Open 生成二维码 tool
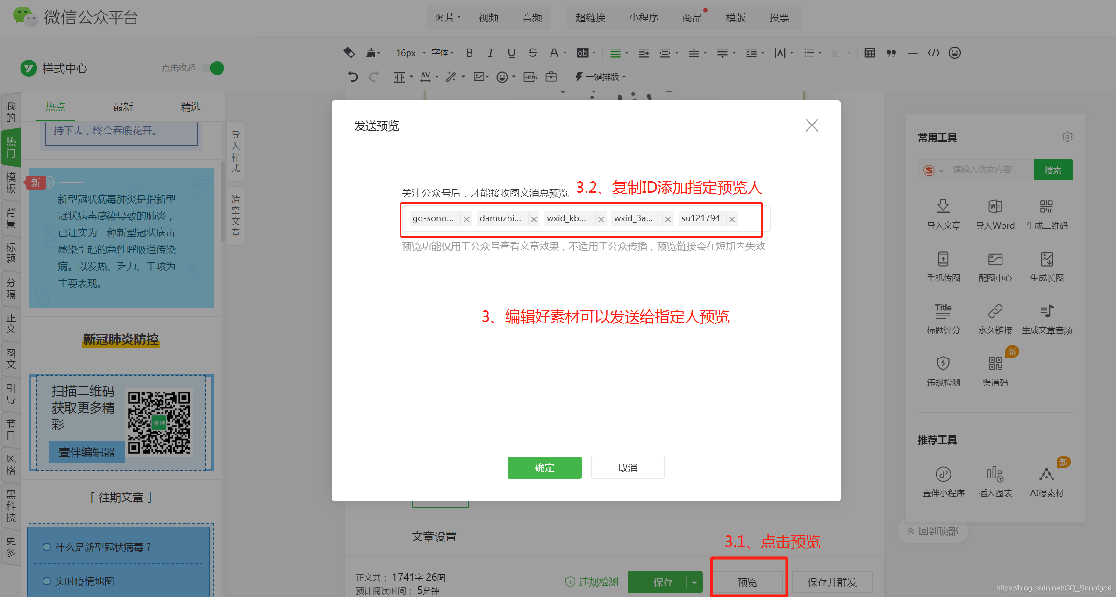 (x=1046, y=214)
